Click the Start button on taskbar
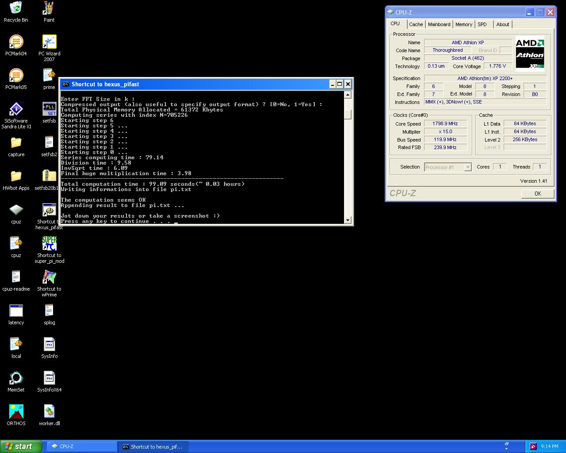Viewport: 566px width, 453px height. point(21,446)
